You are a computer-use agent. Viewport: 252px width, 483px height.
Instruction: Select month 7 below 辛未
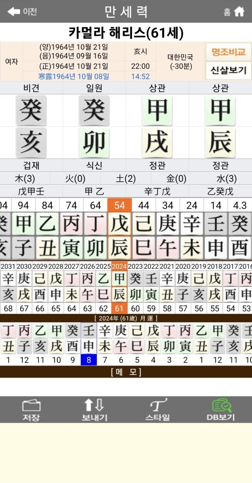pos(105,360)
